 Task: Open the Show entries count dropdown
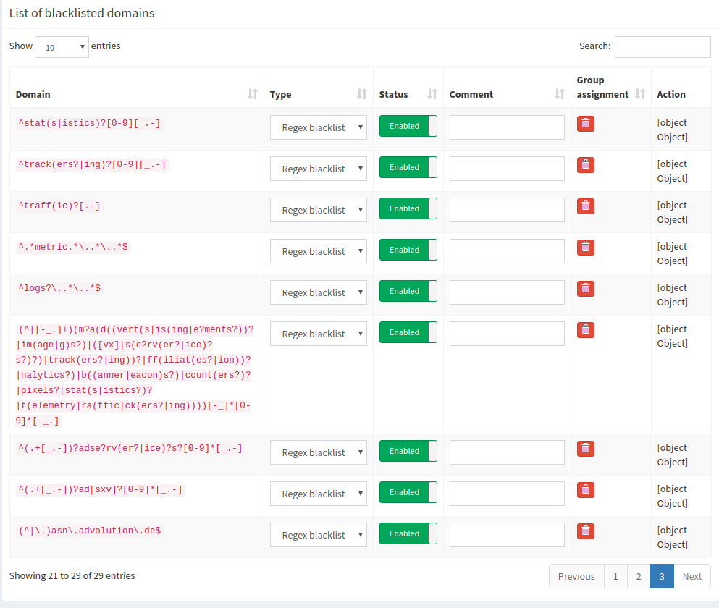62,47
